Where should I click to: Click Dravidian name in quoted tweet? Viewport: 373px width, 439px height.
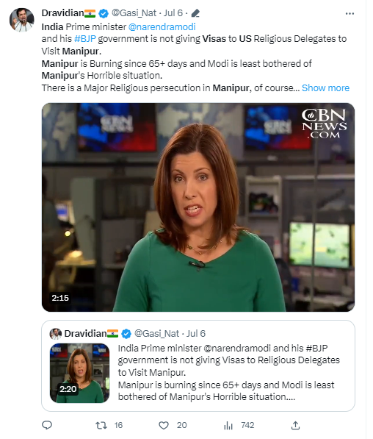85,333
